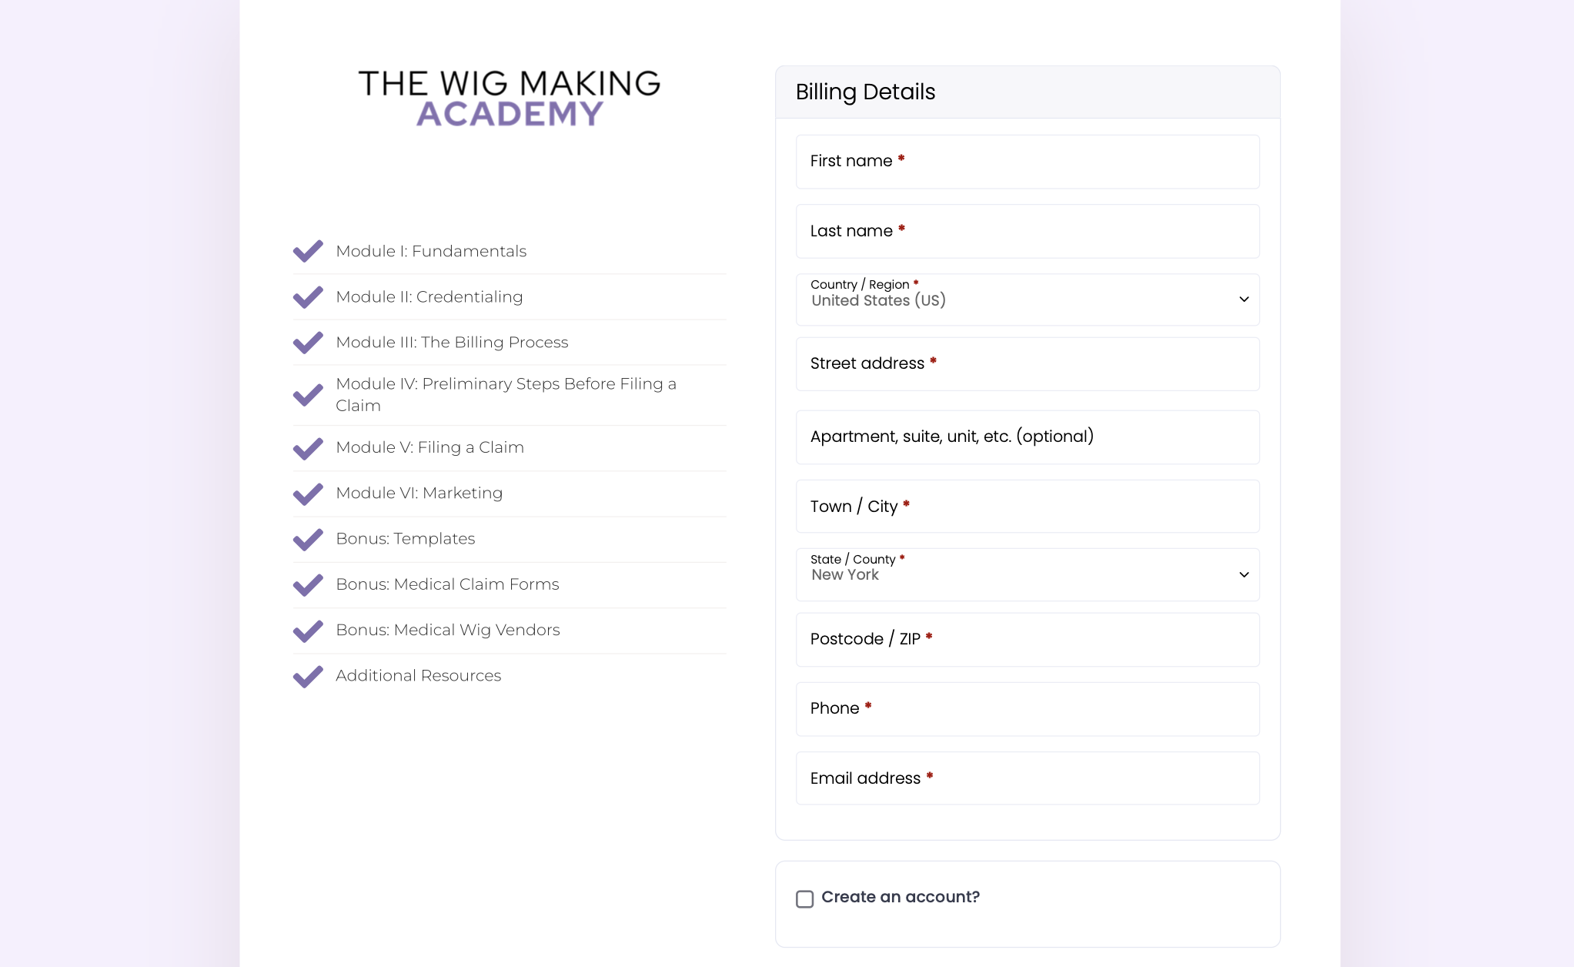Focus the Town / City input
Image resolution: width=1574 pixels, height=967 pixels.
1027,507
